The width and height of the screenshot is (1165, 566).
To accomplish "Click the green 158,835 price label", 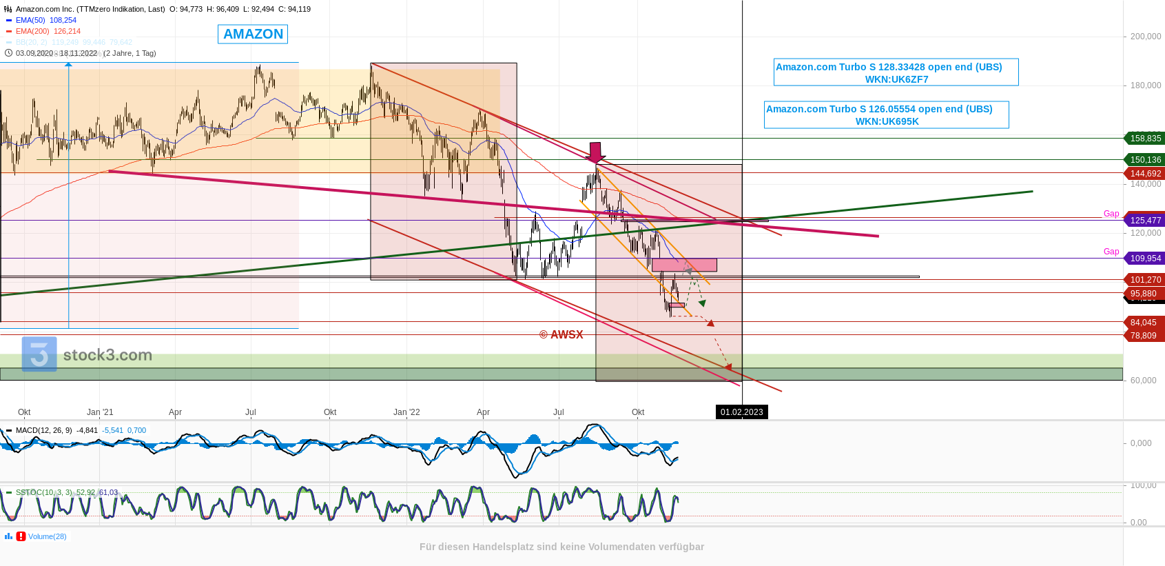I will pyautogui.click(x=1145, y=139).
